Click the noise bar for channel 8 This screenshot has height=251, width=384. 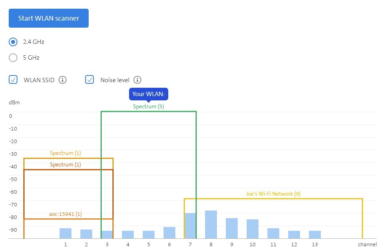[211, 225]
